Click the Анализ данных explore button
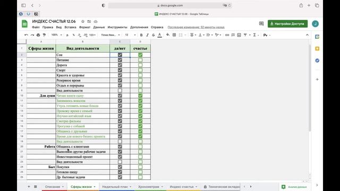This screenshot has height=191, width=340. (x=294, y=187)
